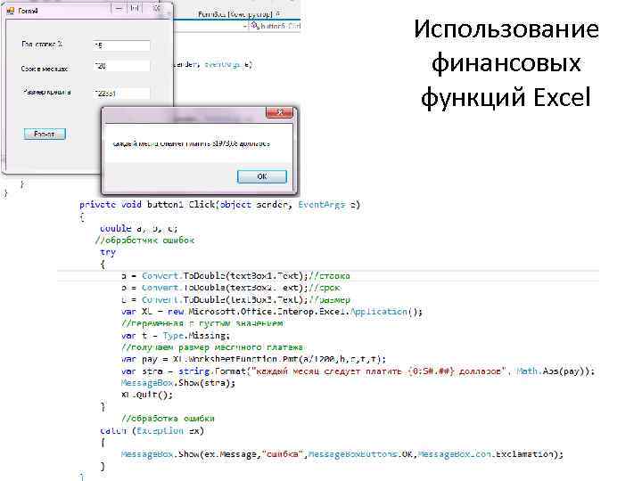Click 'XL.Quit();' code line
642x481 pixels.
(147, 395)
